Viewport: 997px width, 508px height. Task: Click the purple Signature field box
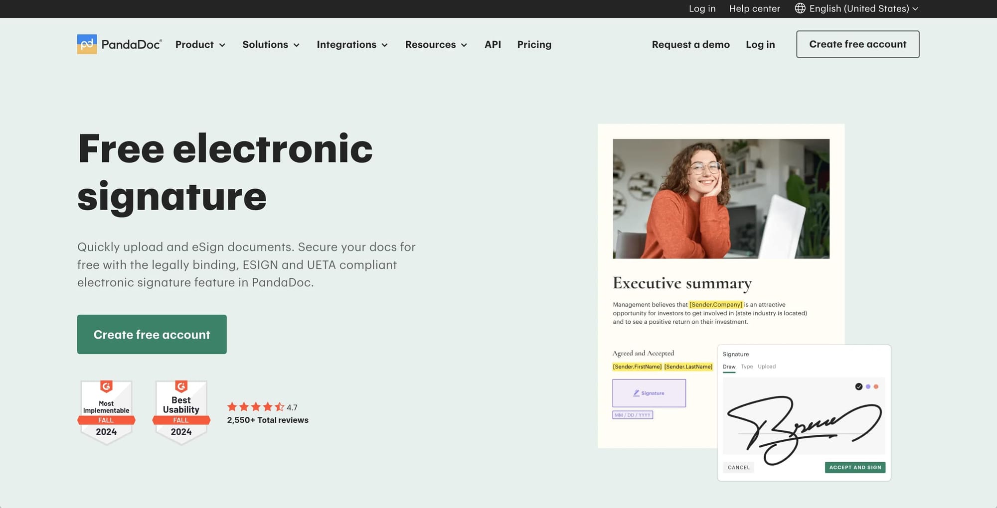click(649, 393)
